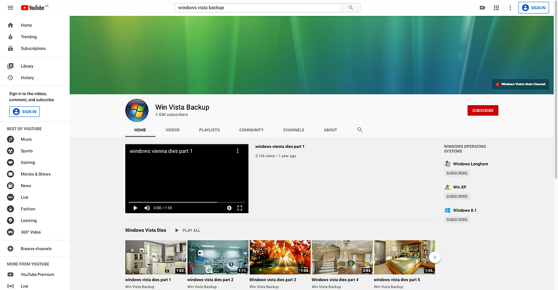Open Win XP channel link

coord(459,187)
